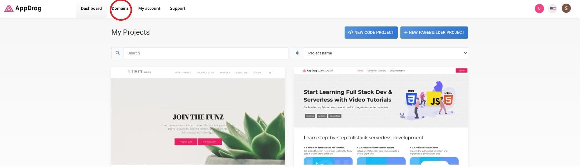Screen dimensions: 580x167
Task: Click the HTML5 shield icon in the Cloud Academy preview
Action: [448, 99]
